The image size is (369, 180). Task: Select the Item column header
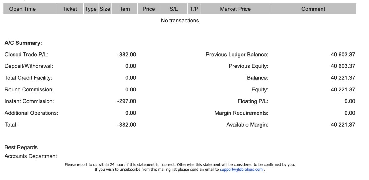point(124,9)
